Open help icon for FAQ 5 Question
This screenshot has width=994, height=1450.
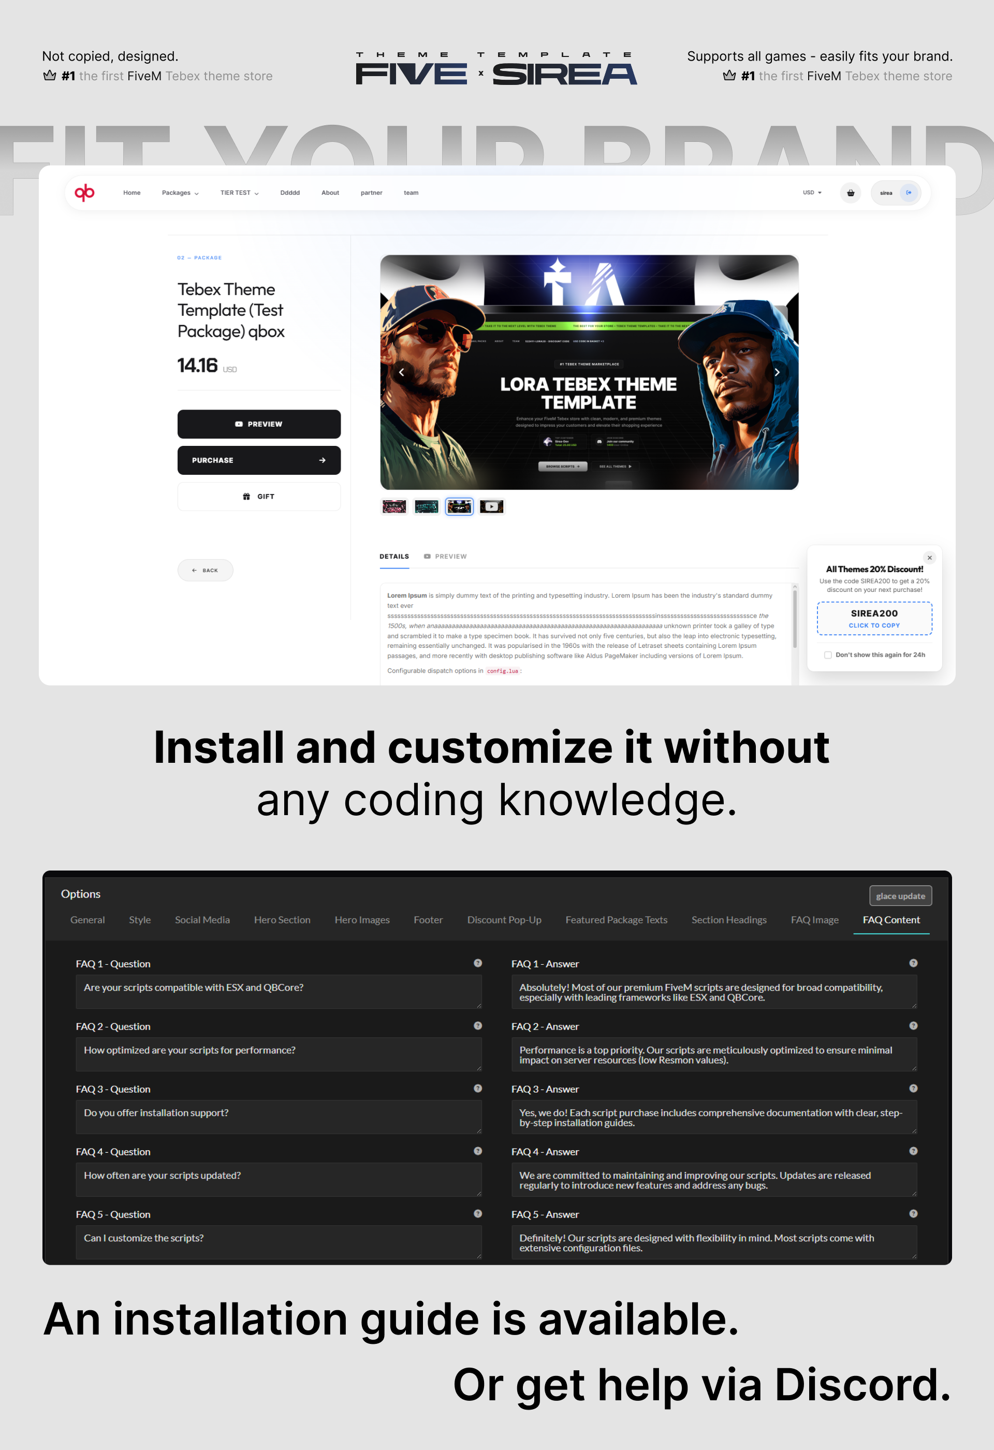click(x=478, y=1213)
